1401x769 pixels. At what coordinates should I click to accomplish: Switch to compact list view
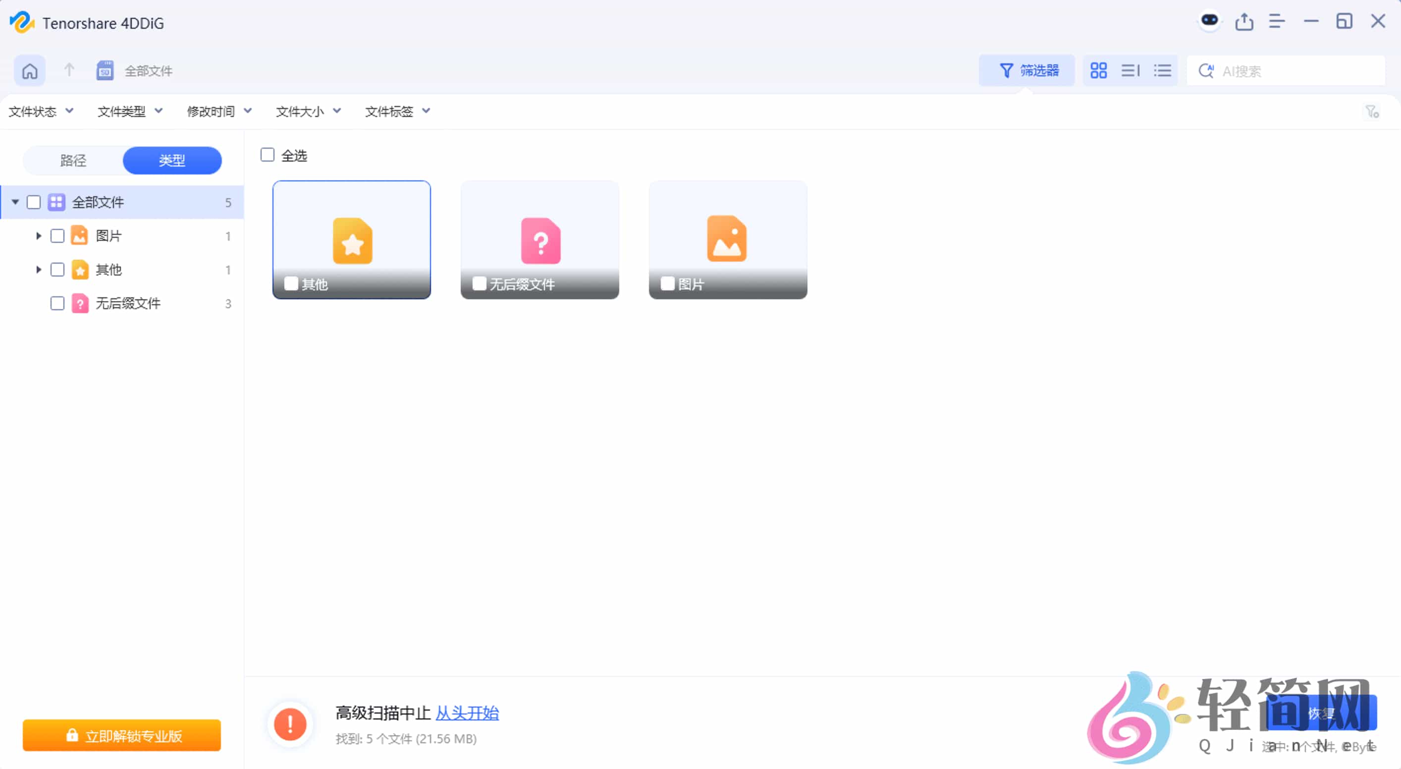point(1162,70)
